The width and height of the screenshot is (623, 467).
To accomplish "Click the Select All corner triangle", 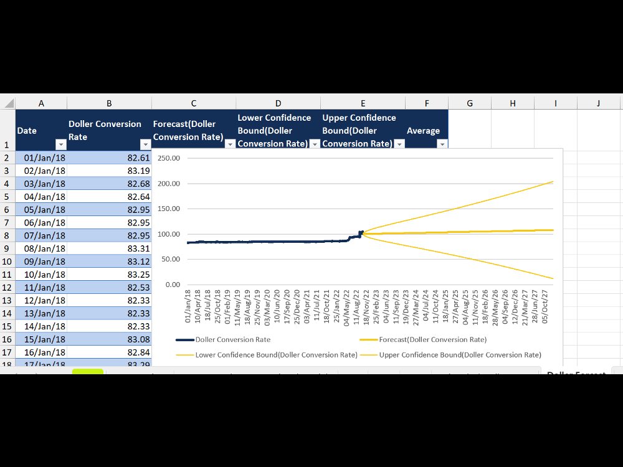I will (x=9, y=103).
